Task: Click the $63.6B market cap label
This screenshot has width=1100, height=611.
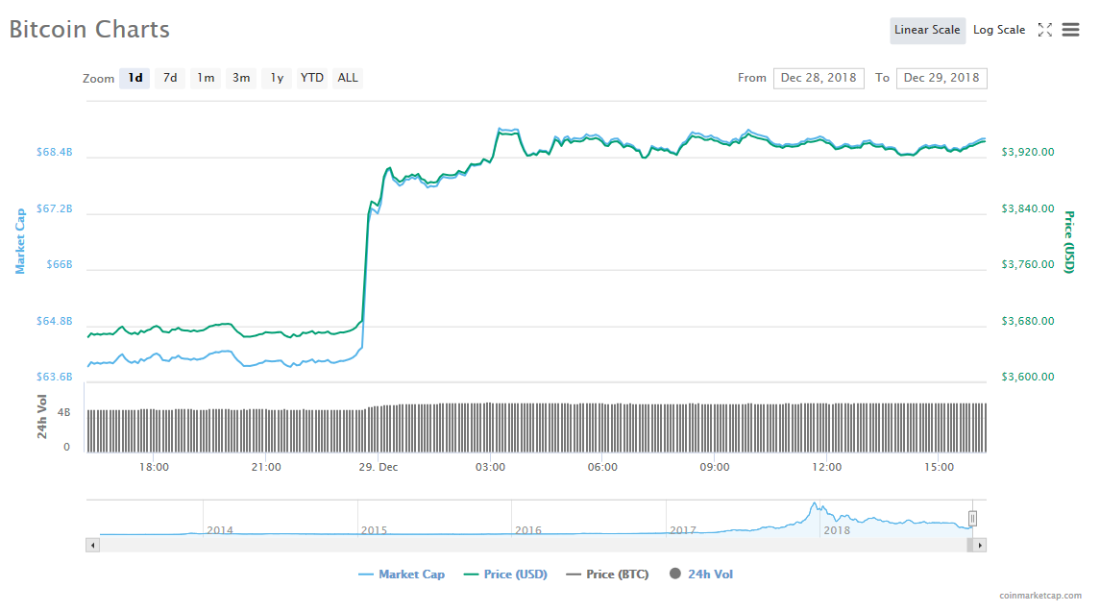Action: [54, 377]
